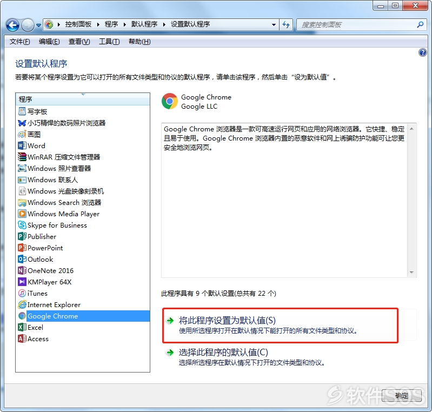Select WinRAR 压缩文件管理器 entry
The width and height of the screenshot is (432, 412).
(64, 157)
